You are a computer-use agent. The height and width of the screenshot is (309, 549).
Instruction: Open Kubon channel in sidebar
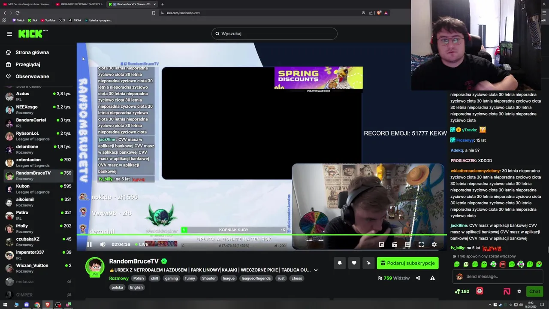[x=38, y=189]
